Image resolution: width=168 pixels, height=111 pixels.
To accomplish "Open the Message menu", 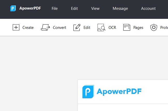I will pos(120,9).
